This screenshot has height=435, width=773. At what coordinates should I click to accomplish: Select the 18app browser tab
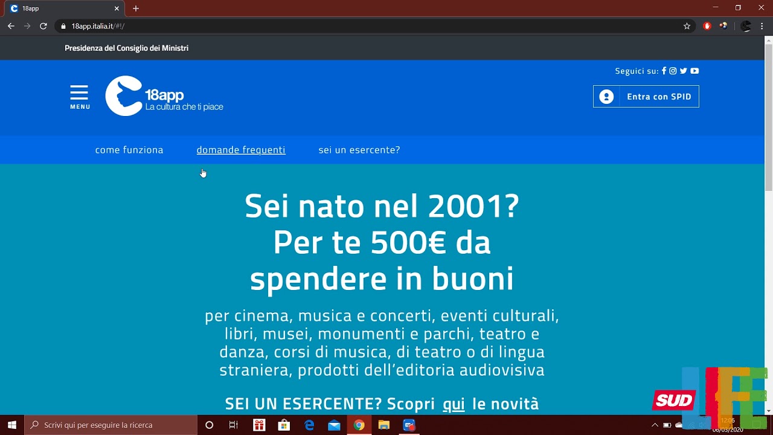[65, 8]
